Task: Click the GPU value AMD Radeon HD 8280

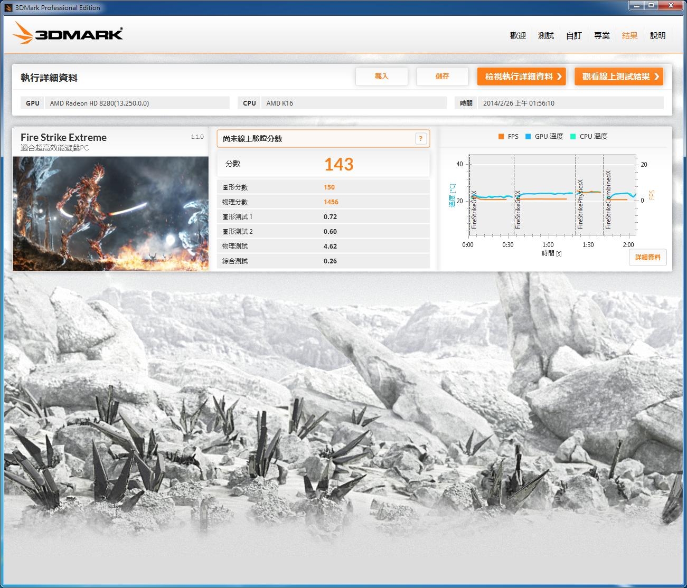Action: pos(99,103)
